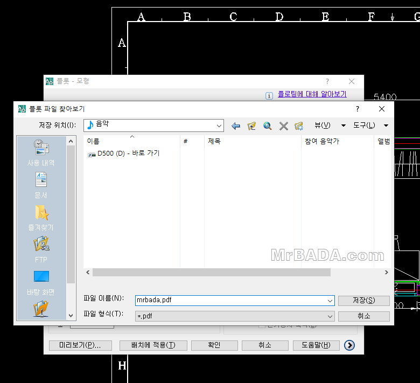Open the 플로팅에 대해 알아보기 link
The image size is (420, 383).
[312, 94]
